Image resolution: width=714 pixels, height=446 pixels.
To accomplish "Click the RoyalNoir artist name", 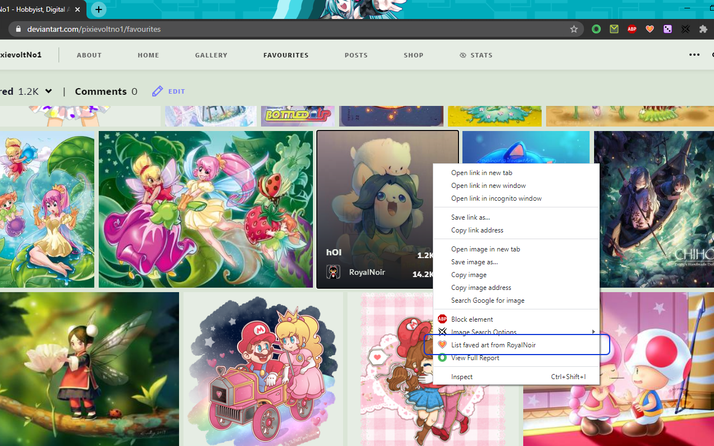I will 366,272.
